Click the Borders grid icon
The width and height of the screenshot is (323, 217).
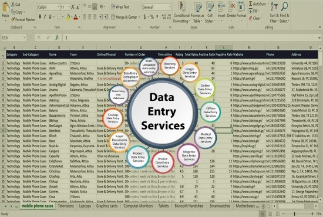click(x=59, y=17)
